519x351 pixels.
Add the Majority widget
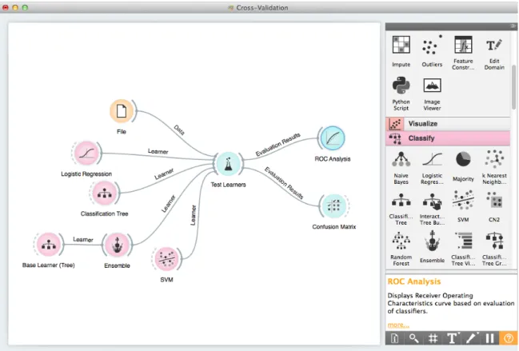(463, 166)
